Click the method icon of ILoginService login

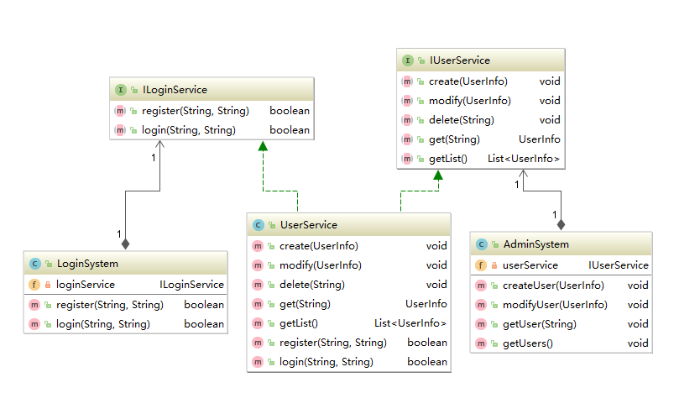pos(120,130)
